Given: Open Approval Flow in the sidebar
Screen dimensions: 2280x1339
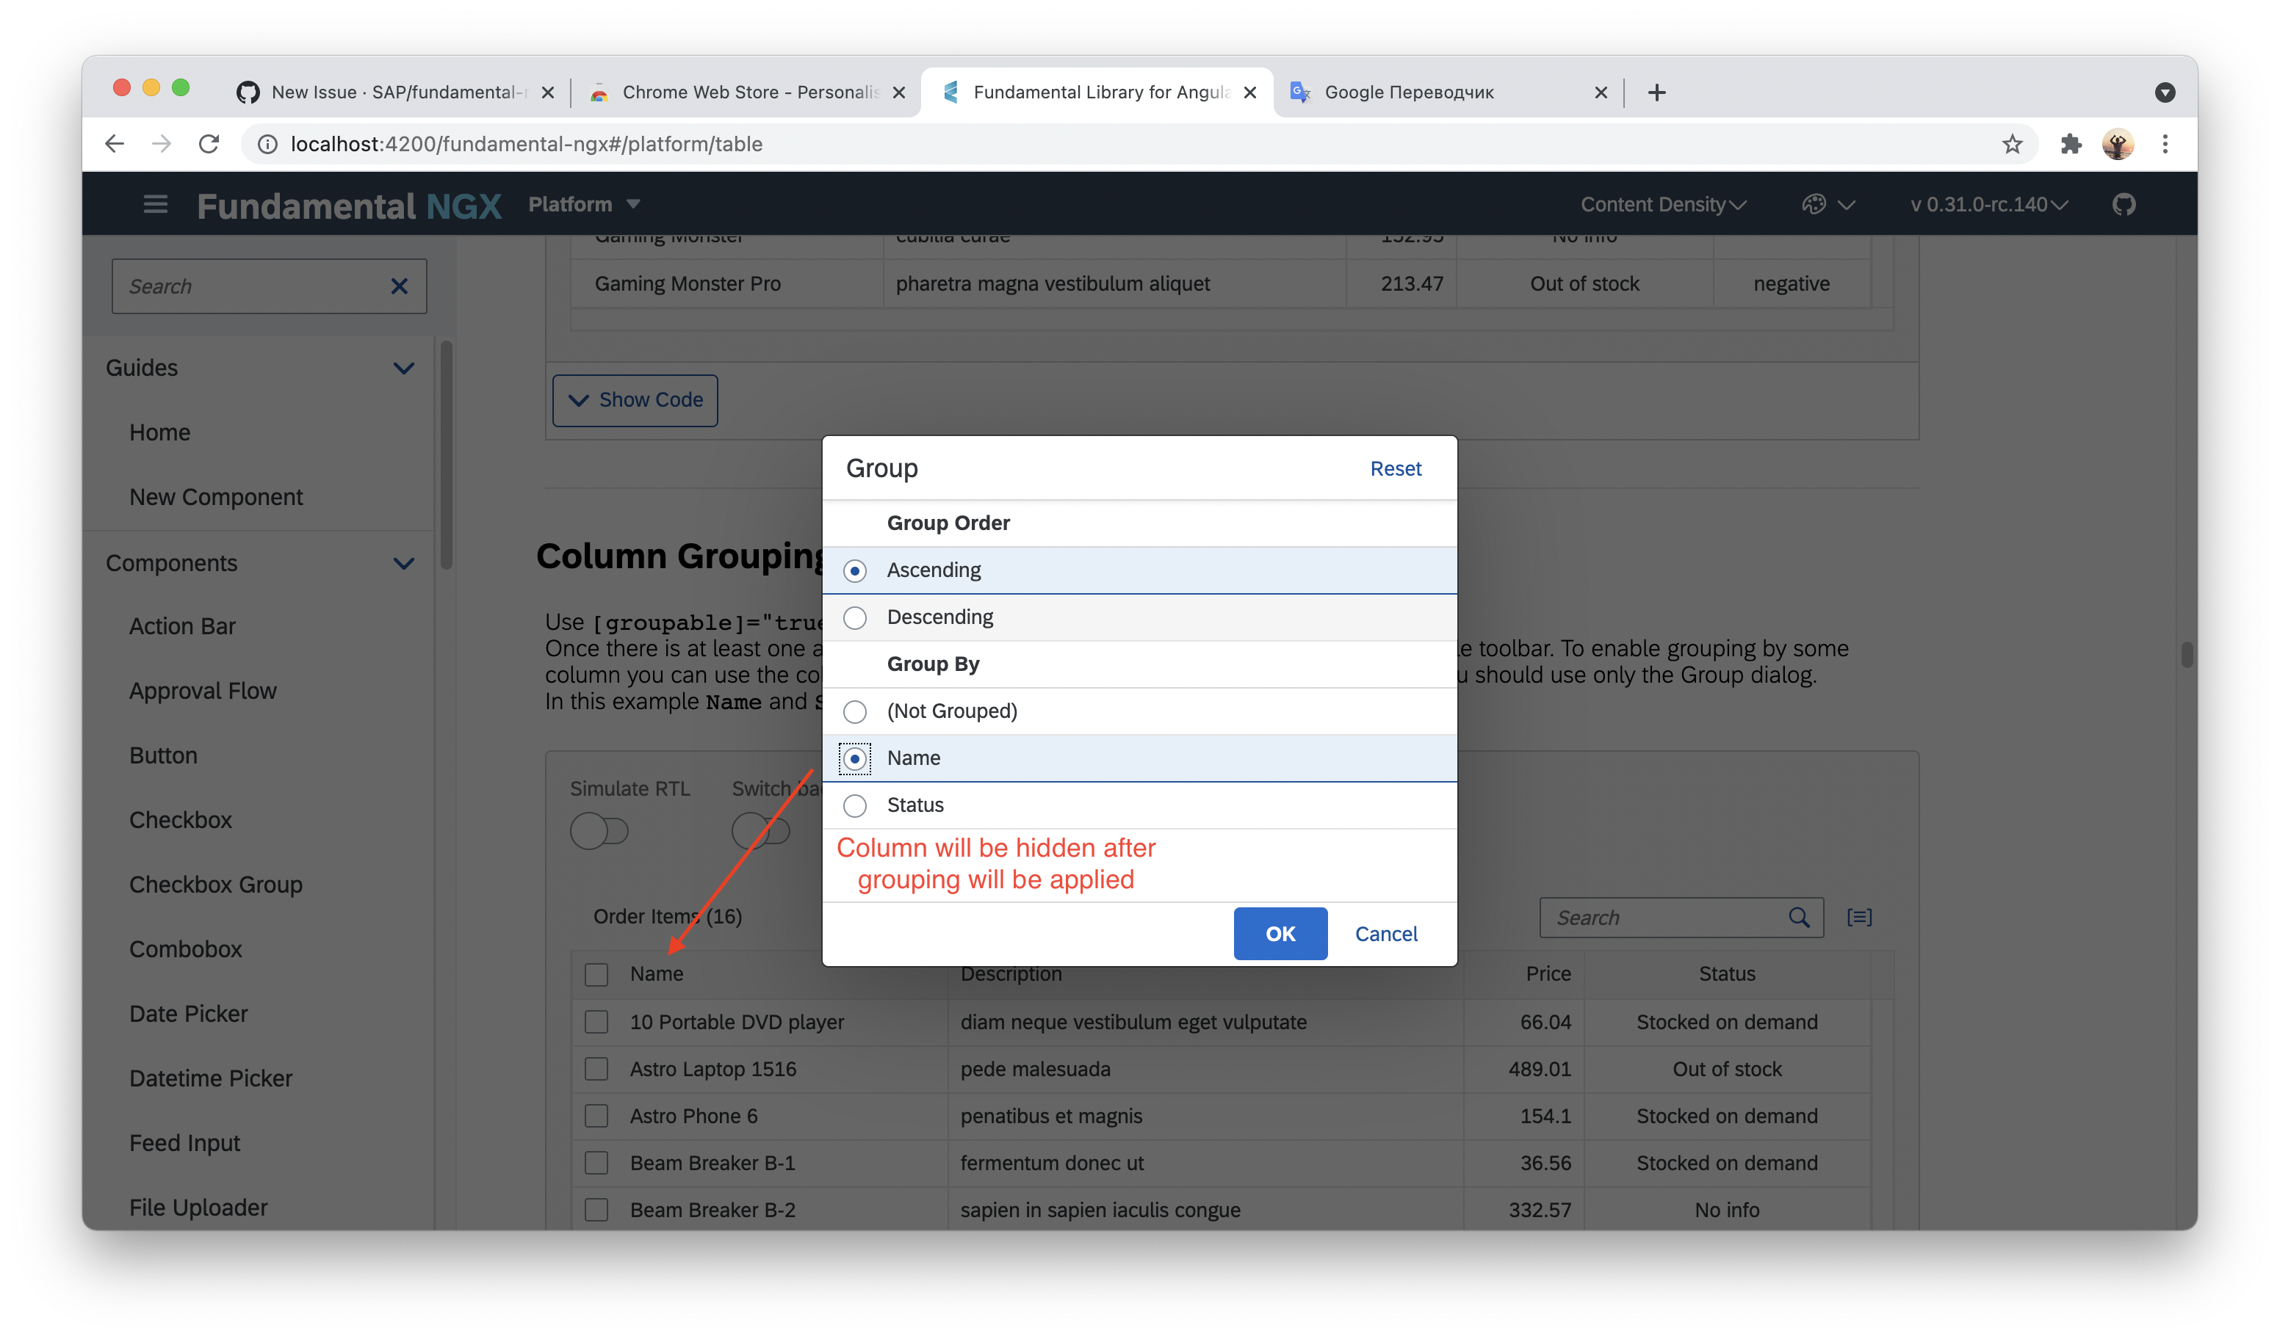Looking at the screenshot, I should (x=203, y=691).
